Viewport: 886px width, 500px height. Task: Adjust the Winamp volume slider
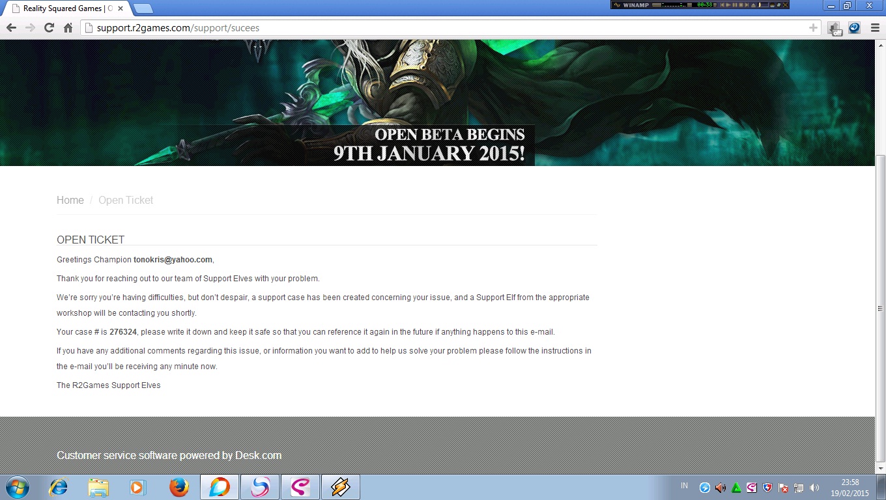pyautogui.click(x=760, y=5)
